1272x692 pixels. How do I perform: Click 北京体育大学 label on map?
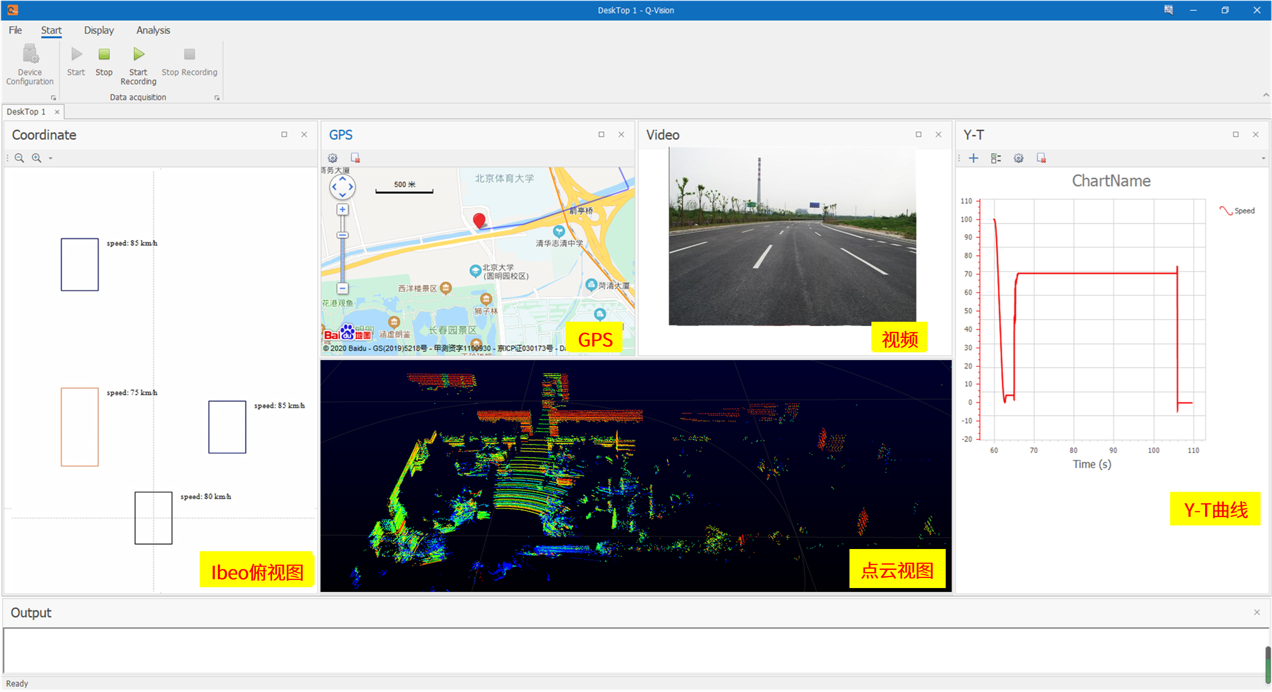(x=504, y=179)
